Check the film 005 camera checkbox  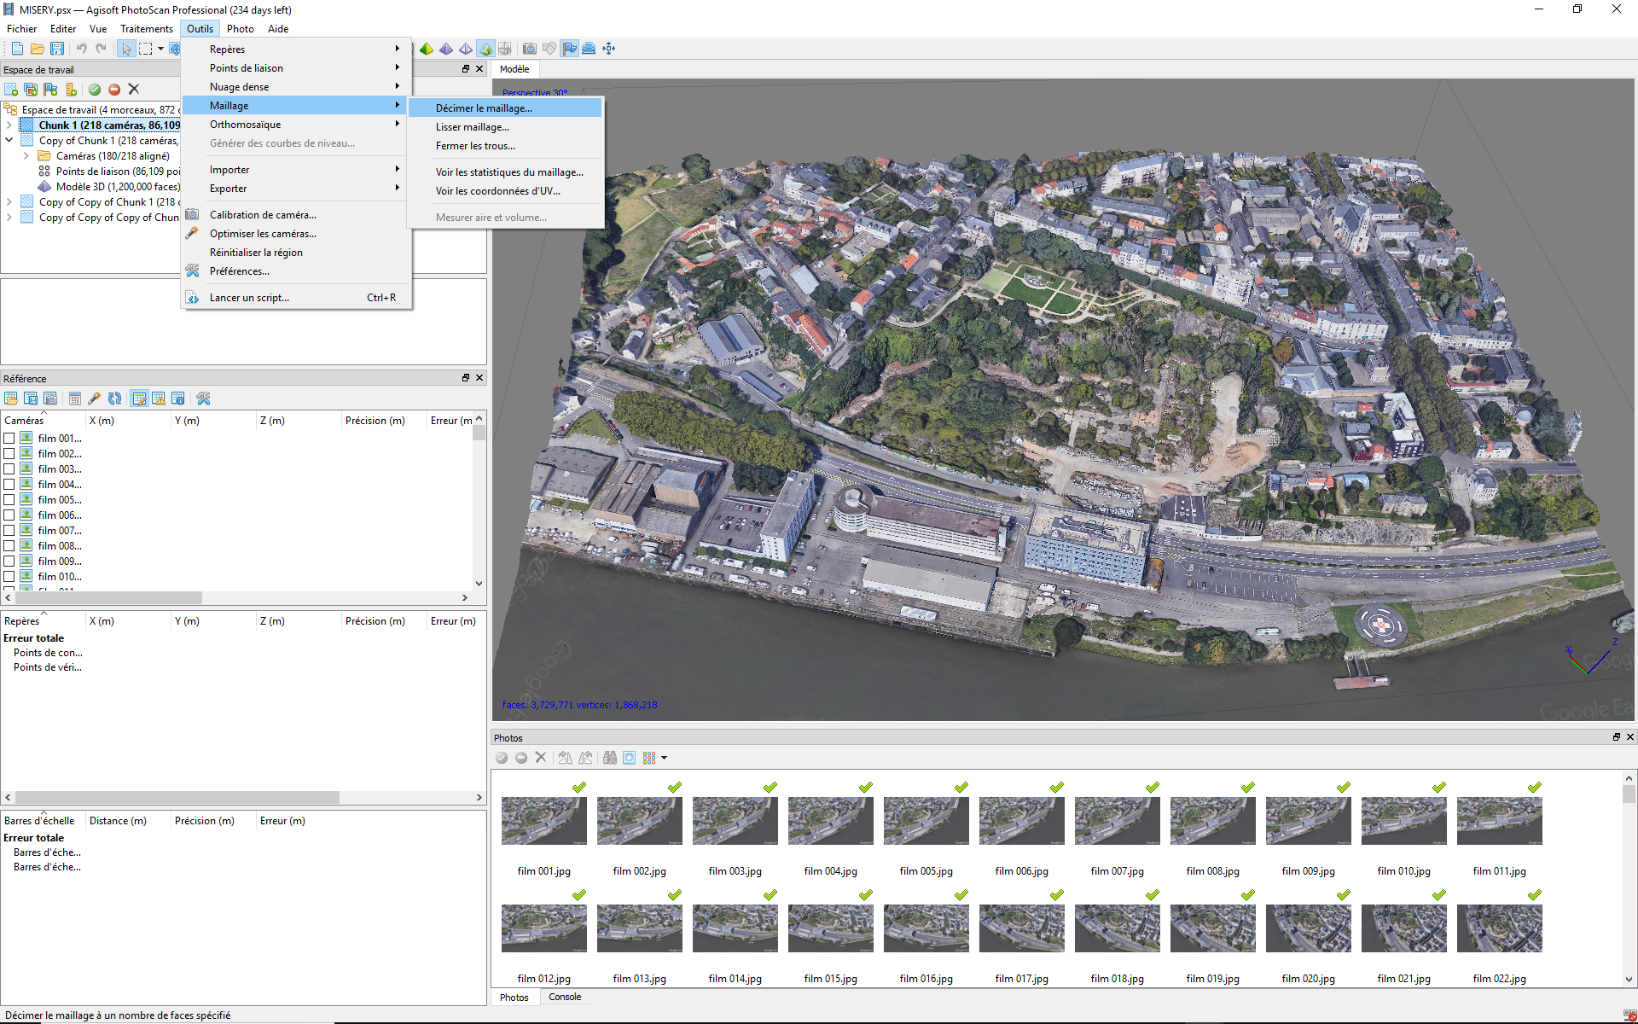click(9, 500)
